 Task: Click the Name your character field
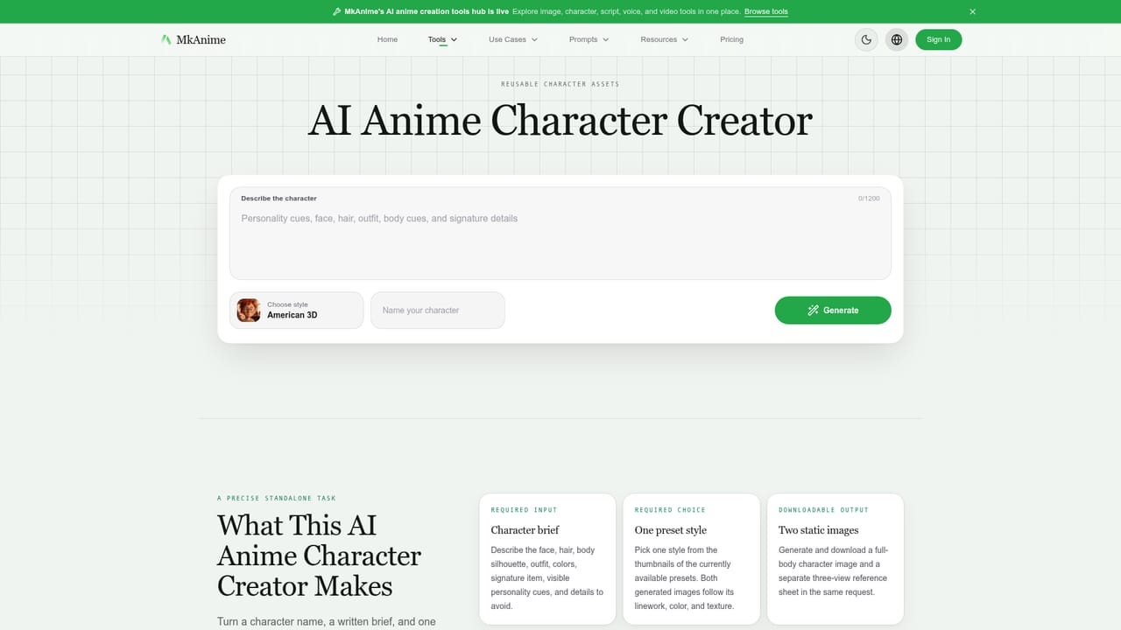pyautogui.click(x=438, y=310)
